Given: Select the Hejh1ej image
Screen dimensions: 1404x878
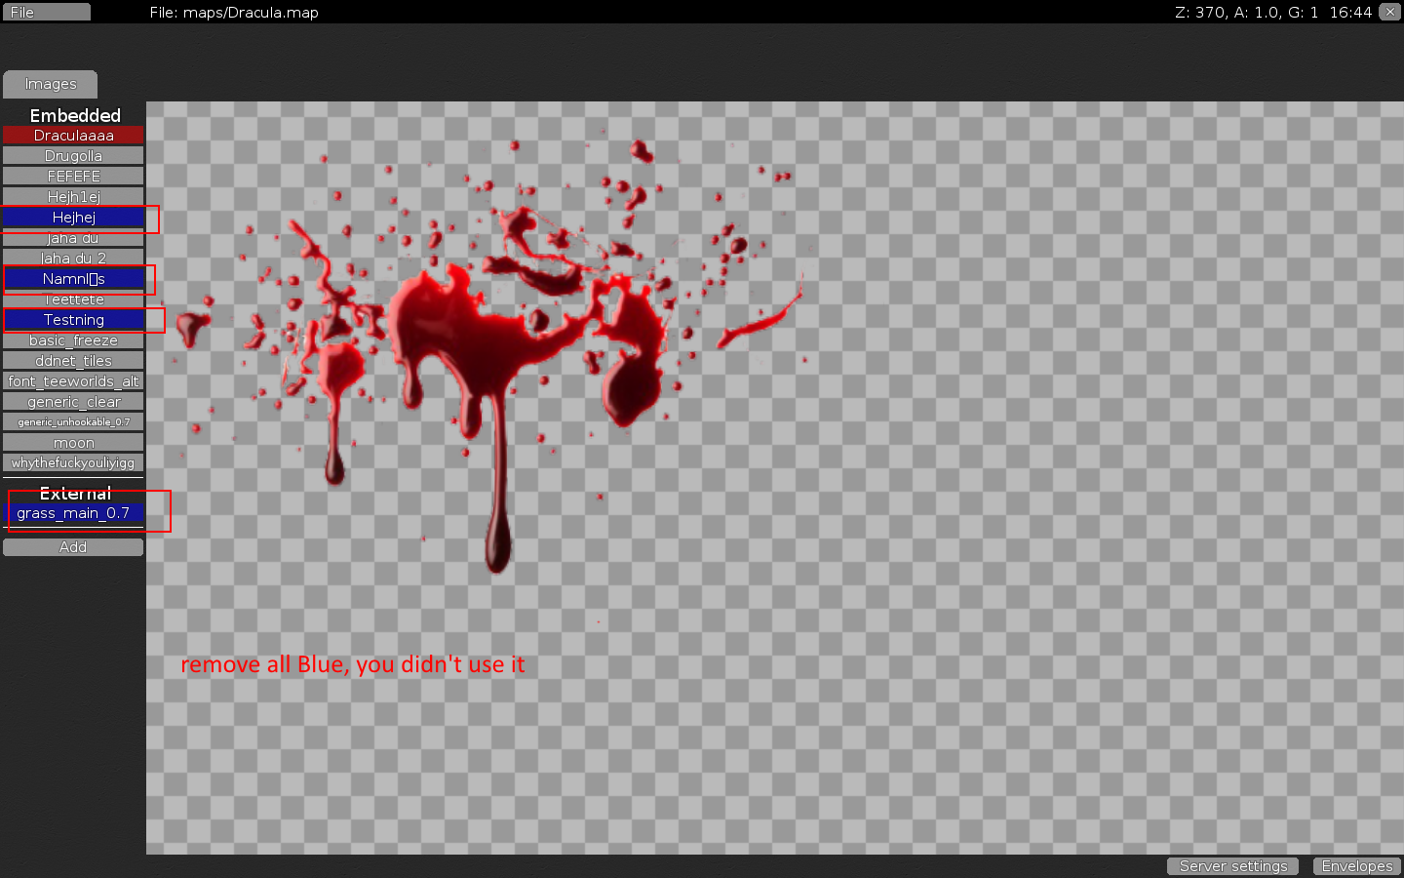Looking at the screenshot, I should 73,196.
